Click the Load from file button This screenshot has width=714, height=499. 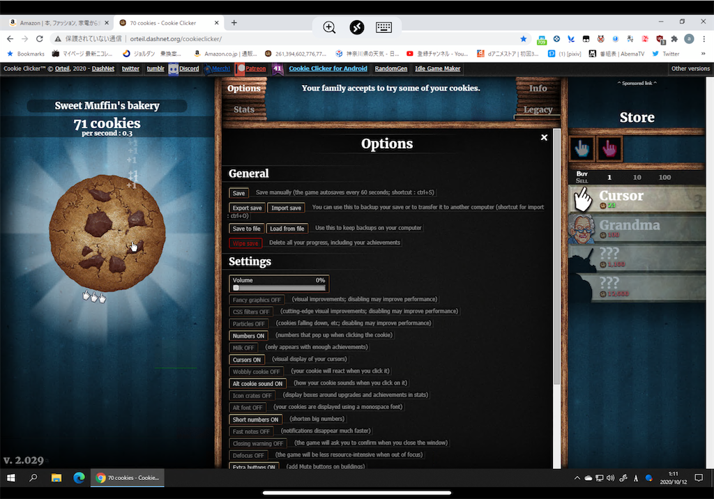click(x=287, y=229)
